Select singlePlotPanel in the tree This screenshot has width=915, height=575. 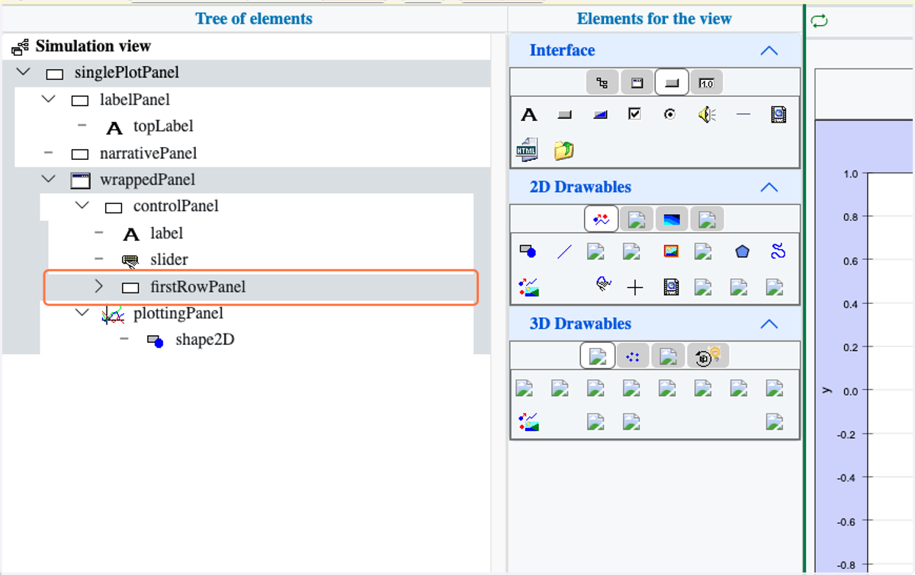point(127,73)
